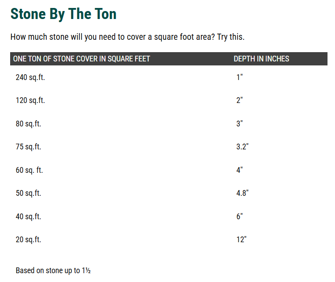335x282 pixels.
Task: Click the "Stone By The Ton" heading
Action: [x=64, y=14]
